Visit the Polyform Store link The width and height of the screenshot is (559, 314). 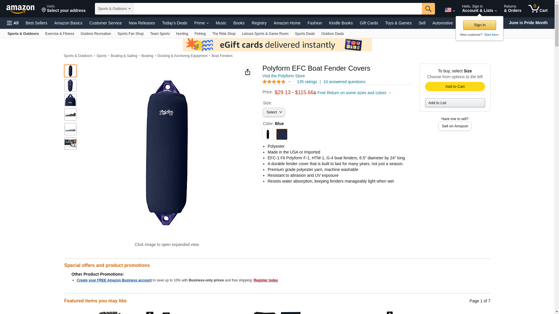coord(283,76)
